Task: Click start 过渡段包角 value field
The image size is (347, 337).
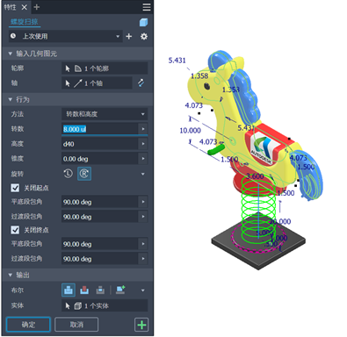Action: point(100,217)
